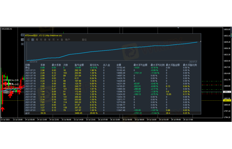
Task: Click the minimize panel icon beside MTDriver title
Action: (22, 35)
